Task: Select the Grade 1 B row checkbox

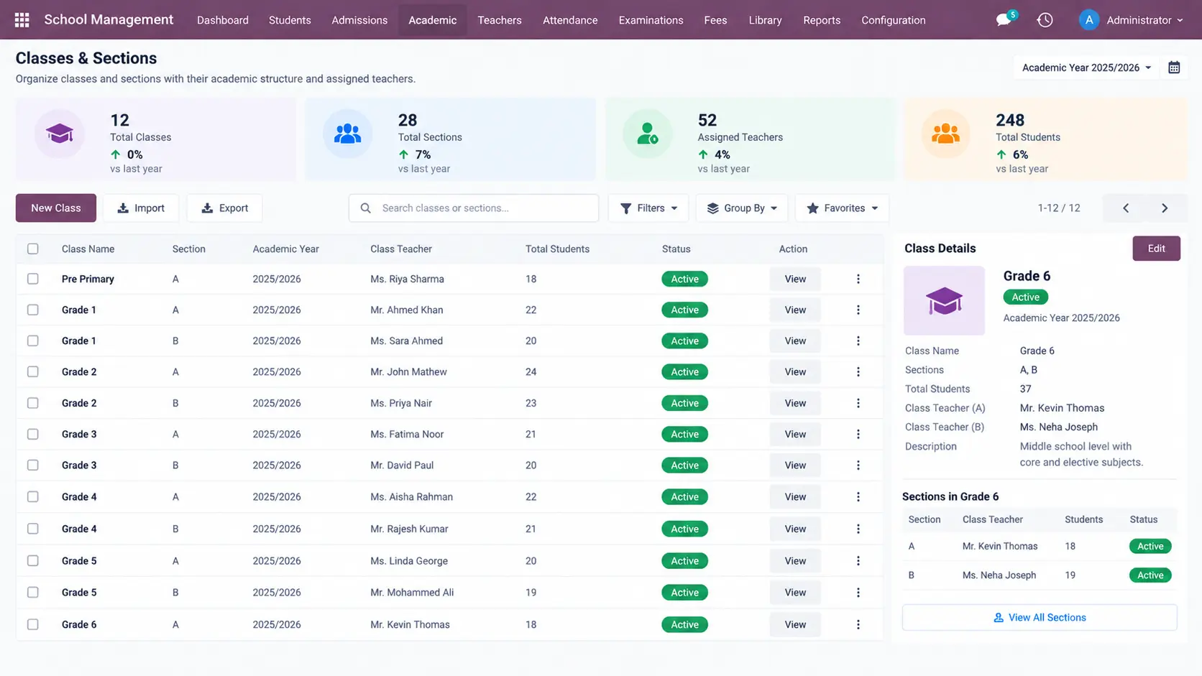Action: point(33,341)
